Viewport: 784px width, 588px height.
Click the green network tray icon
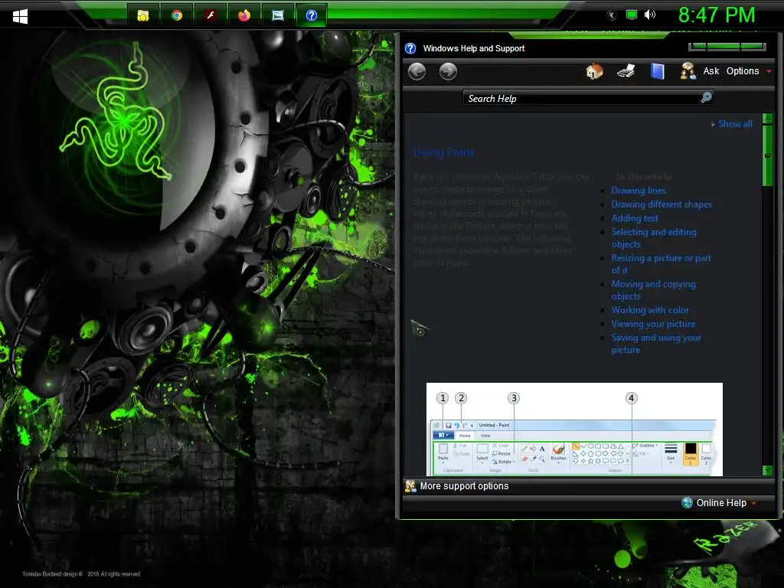(632, 15)
